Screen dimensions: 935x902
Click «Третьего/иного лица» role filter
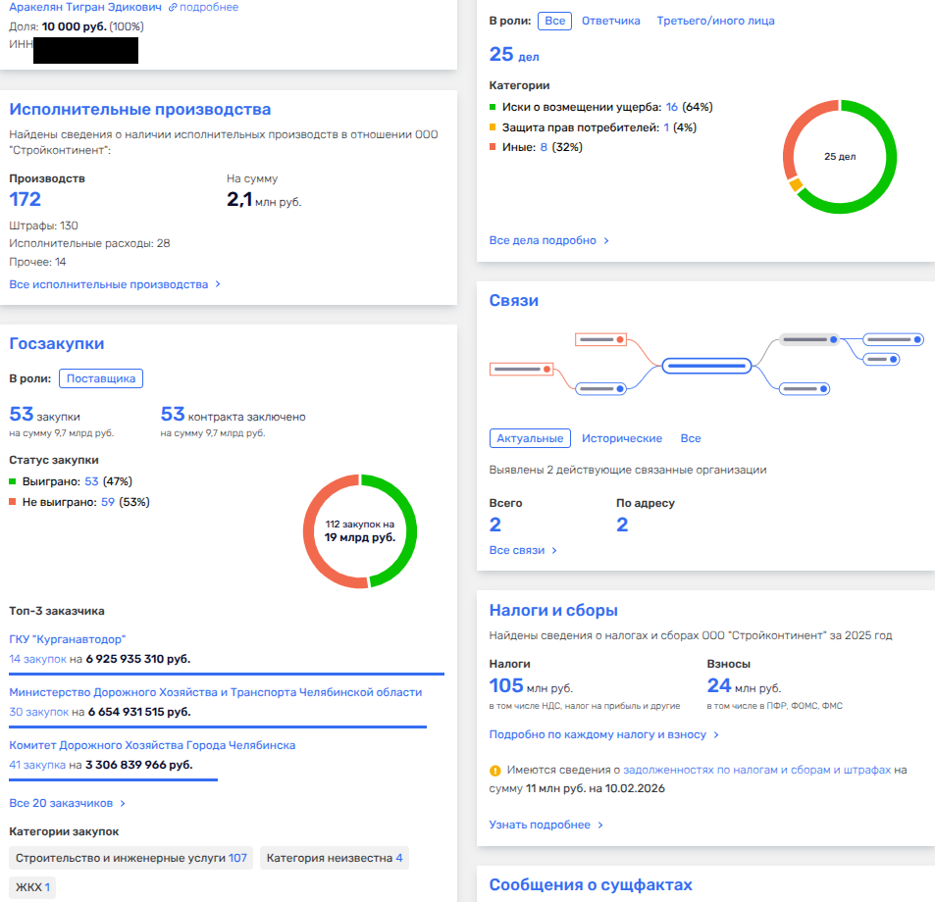715,20
